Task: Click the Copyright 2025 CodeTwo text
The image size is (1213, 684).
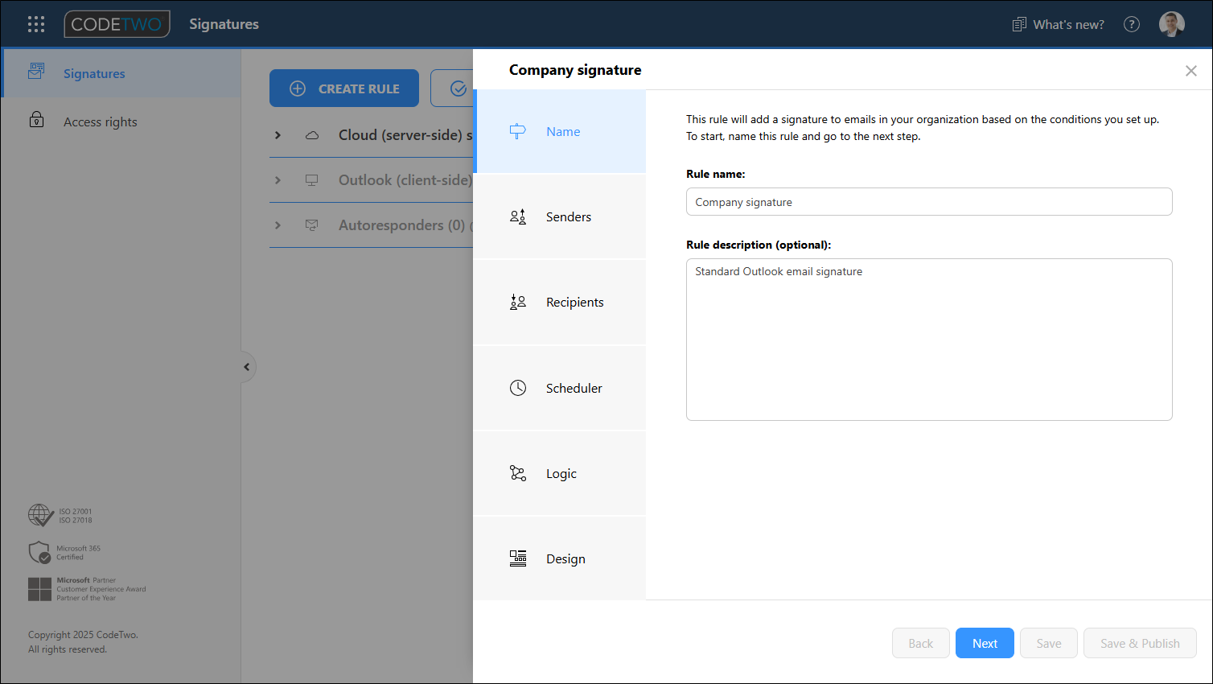Action: coord(83,635)
